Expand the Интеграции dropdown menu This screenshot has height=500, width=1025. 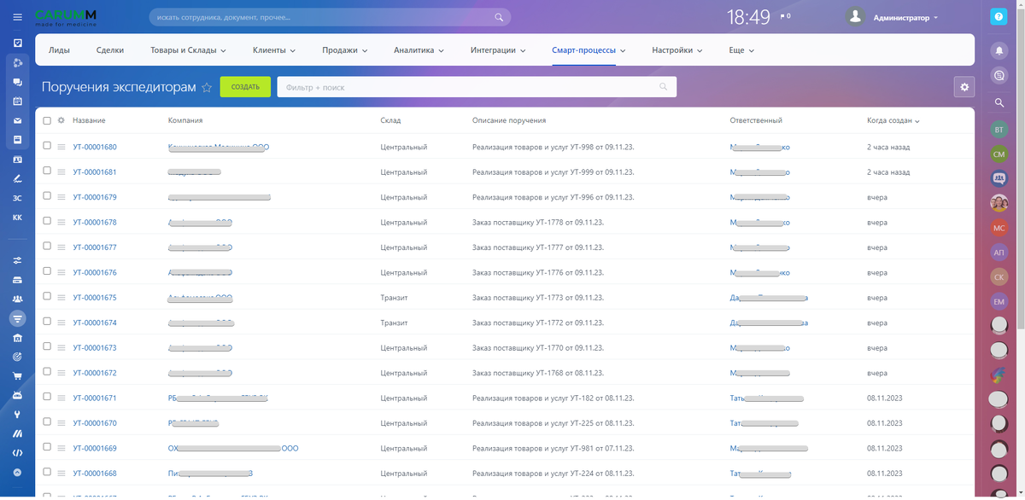pos(498,50)
